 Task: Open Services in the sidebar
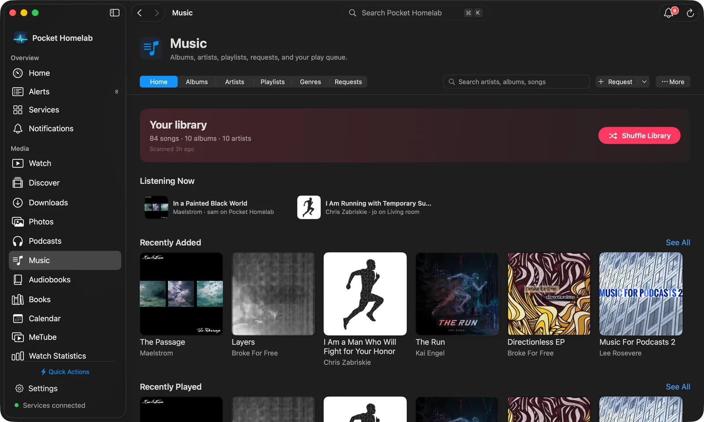65,110
